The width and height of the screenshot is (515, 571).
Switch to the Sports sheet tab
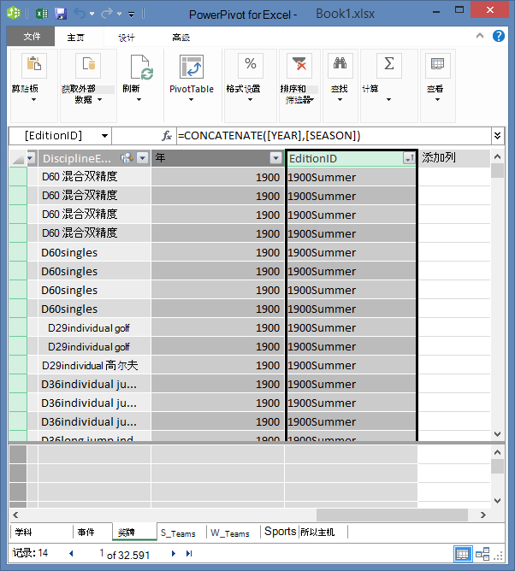(x=280, y=532)
